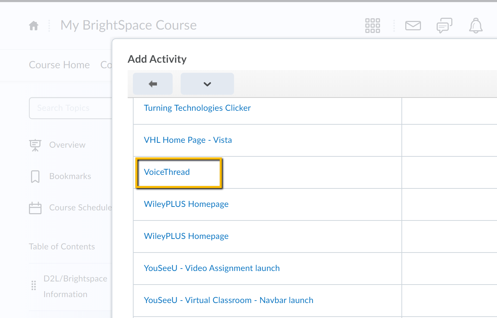Image resolution: width=497 pixels, height=318 pixels.
Task: Click the drag handle beside D2L/Brightspace Information
Action: coord(33,285)
